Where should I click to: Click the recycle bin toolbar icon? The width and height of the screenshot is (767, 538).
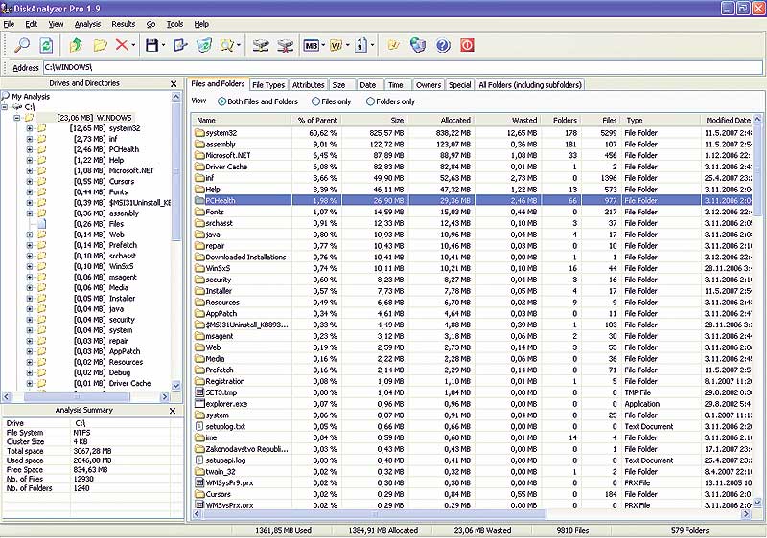click(204, 45)
